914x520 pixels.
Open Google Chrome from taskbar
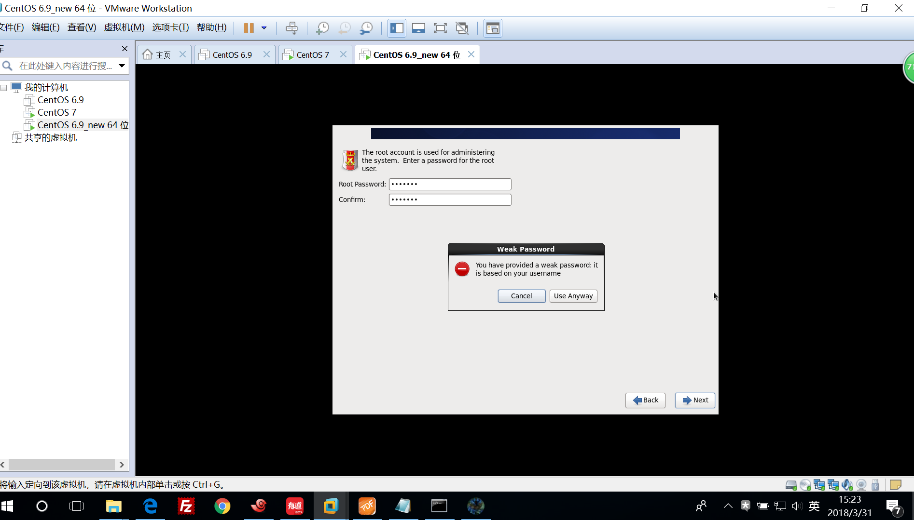tap(222, 506)
